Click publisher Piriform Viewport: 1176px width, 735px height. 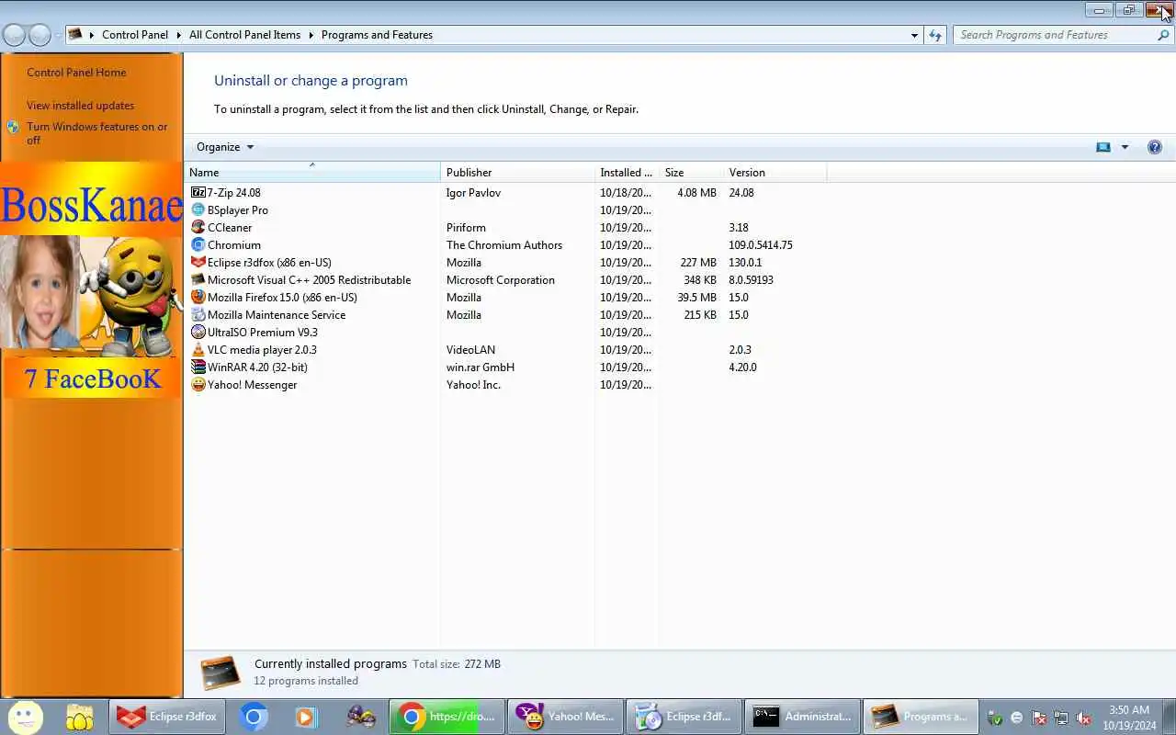(466, 228)
